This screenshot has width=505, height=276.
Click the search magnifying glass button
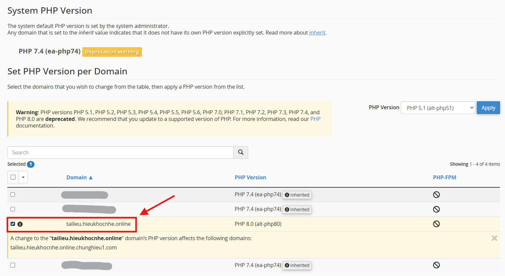[241, 152]
